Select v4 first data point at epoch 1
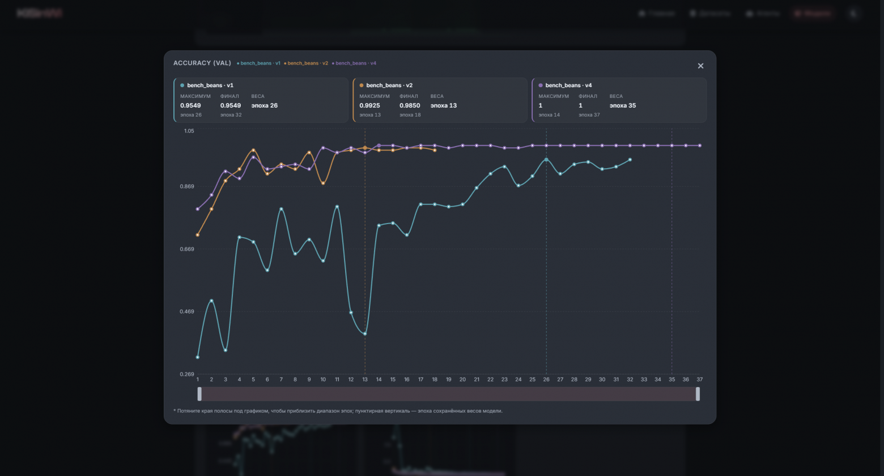 (x=198, y=209)
